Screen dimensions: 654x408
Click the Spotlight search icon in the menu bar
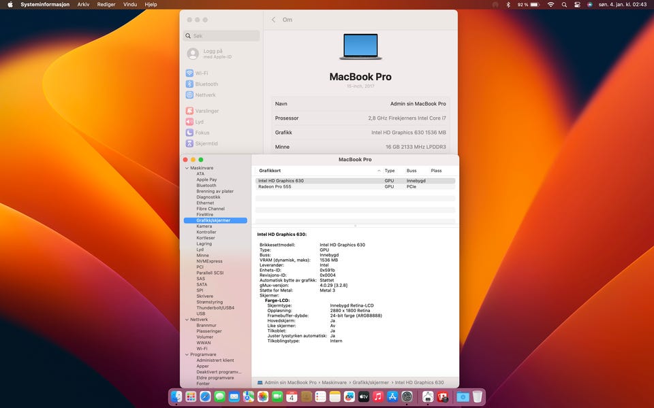(x=564, y=5)
